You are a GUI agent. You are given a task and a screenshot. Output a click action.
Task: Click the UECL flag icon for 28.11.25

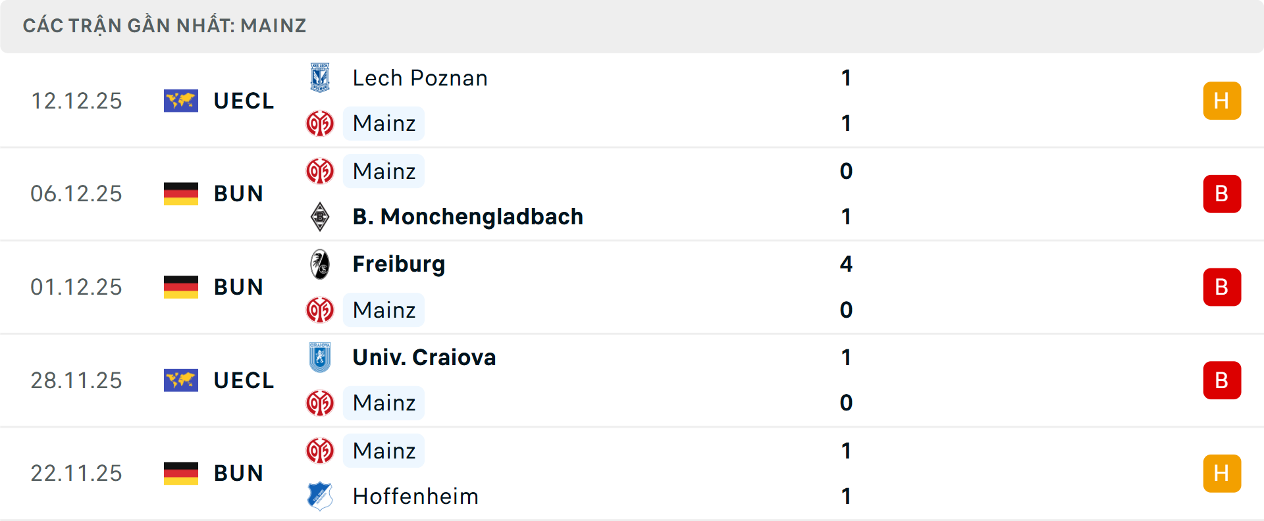181,380
